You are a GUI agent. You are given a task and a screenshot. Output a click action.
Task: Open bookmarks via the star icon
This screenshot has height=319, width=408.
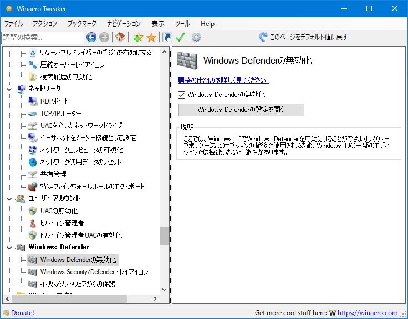(151, 37)
